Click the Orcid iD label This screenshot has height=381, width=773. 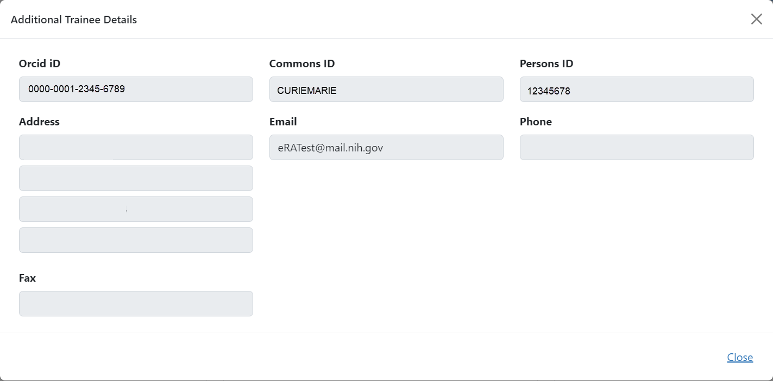[40, 63]
